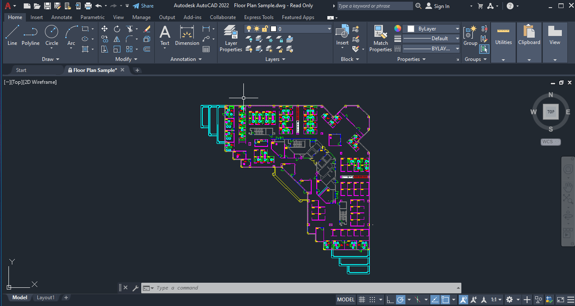Select the Mirror tool in Modify panel
The height and width of the screenshot is (306, 575).
[117, 39]
